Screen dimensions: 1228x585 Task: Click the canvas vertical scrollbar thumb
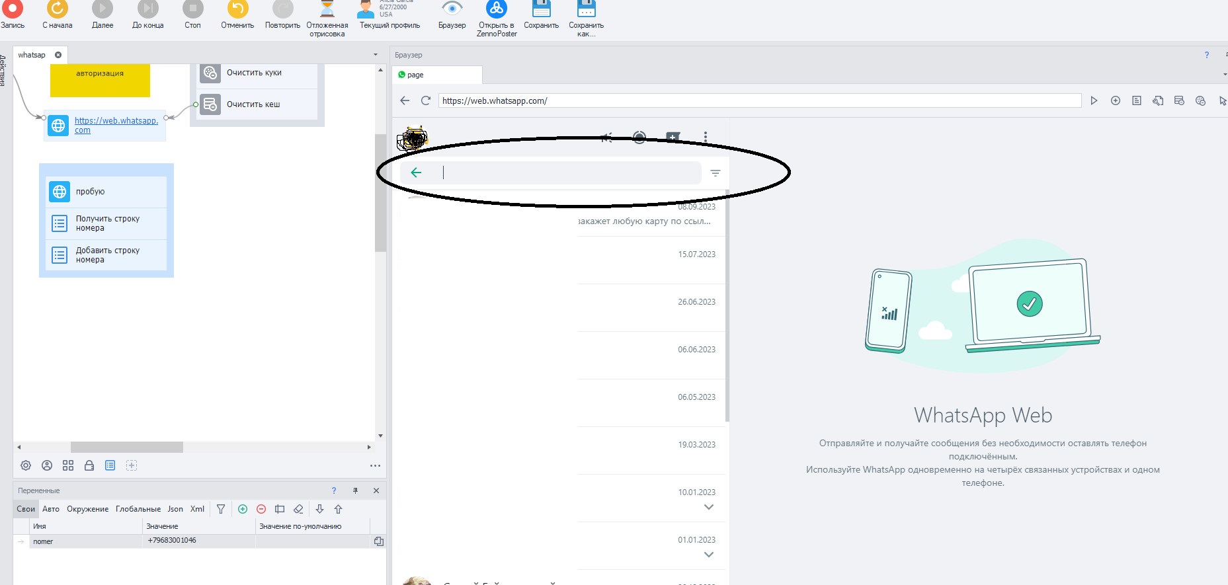pos(380,192)
